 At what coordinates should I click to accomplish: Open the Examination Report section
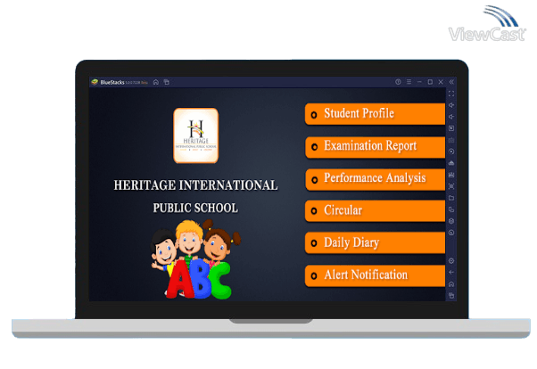click(x=375, y=146)
